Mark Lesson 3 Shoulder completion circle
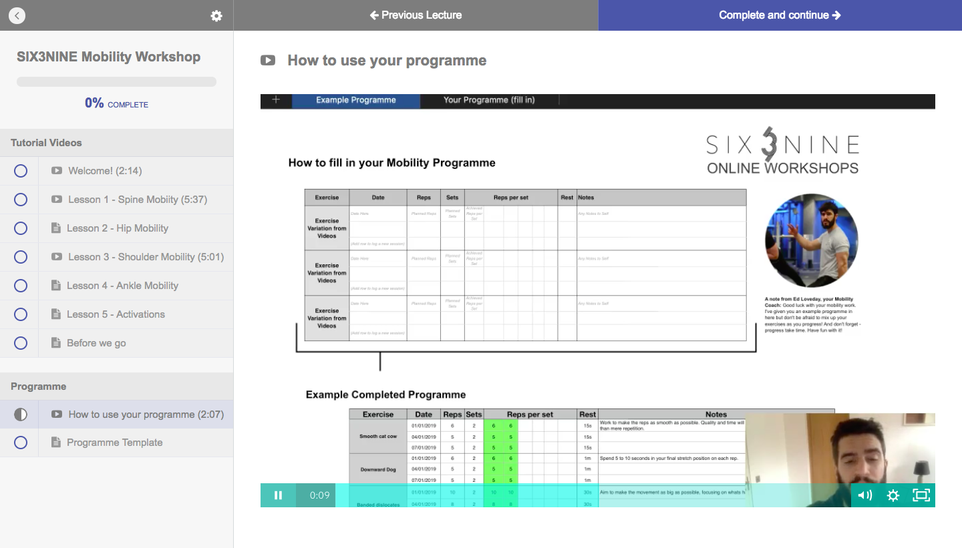 click(21, 257)
